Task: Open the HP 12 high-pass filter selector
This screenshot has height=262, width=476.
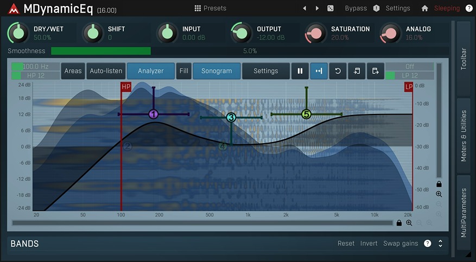Action: point(36,75)
